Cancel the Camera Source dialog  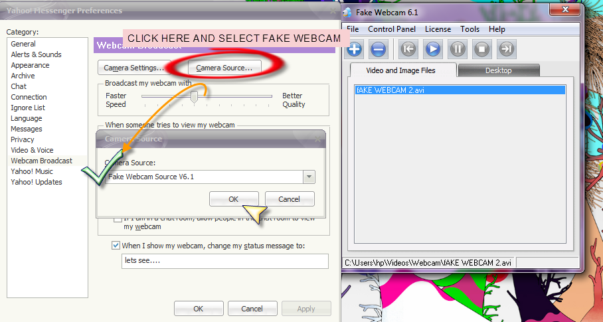(289, 199)
